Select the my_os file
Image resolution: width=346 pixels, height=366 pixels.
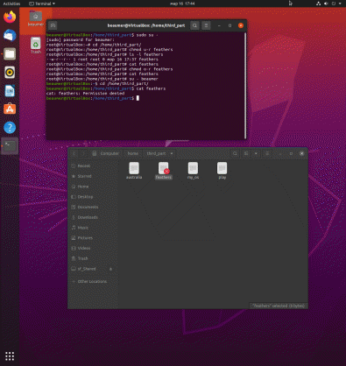click(193, 171)
